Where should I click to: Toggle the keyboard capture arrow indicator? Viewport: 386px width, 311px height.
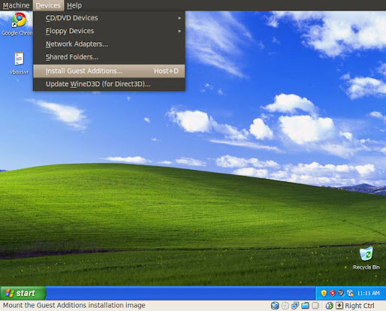click(x=339, y=306)
